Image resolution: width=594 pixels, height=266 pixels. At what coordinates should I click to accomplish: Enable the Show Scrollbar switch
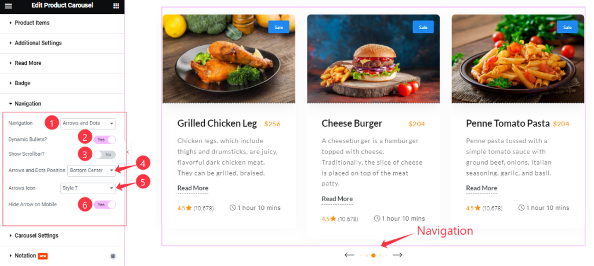104,154
